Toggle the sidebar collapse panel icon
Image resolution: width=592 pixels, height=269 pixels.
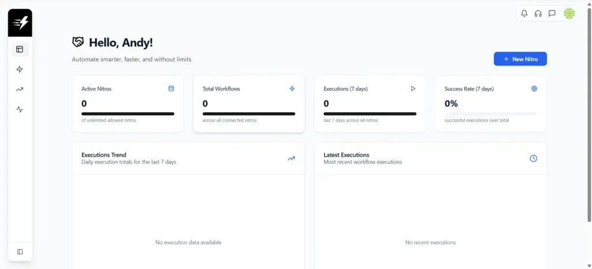coord(20,252)
